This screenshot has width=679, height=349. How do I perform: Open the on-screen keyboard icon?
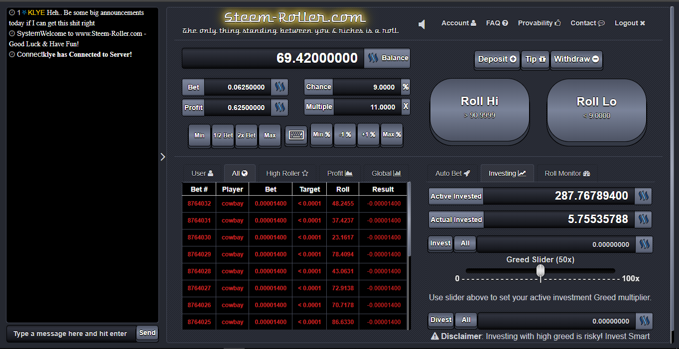[296, 135]
